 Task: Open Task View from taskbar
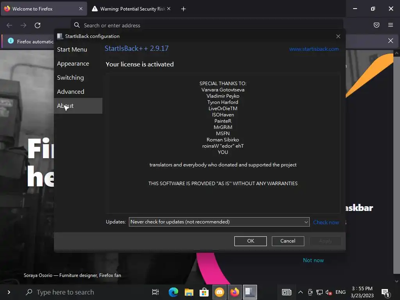(x=155, y=292)
